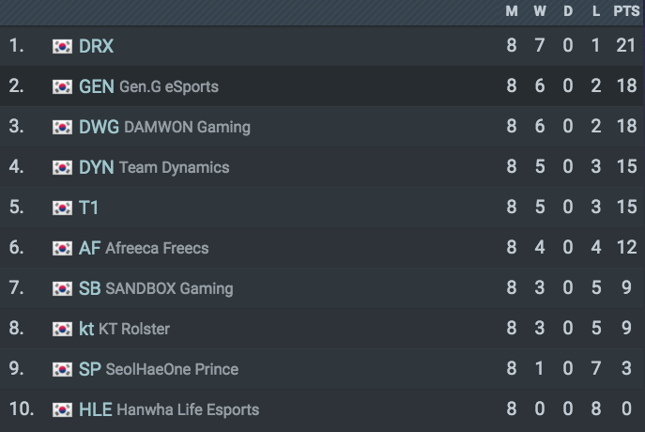
Task: Select the flag icon beside DWG
Action: coord(62,127)
